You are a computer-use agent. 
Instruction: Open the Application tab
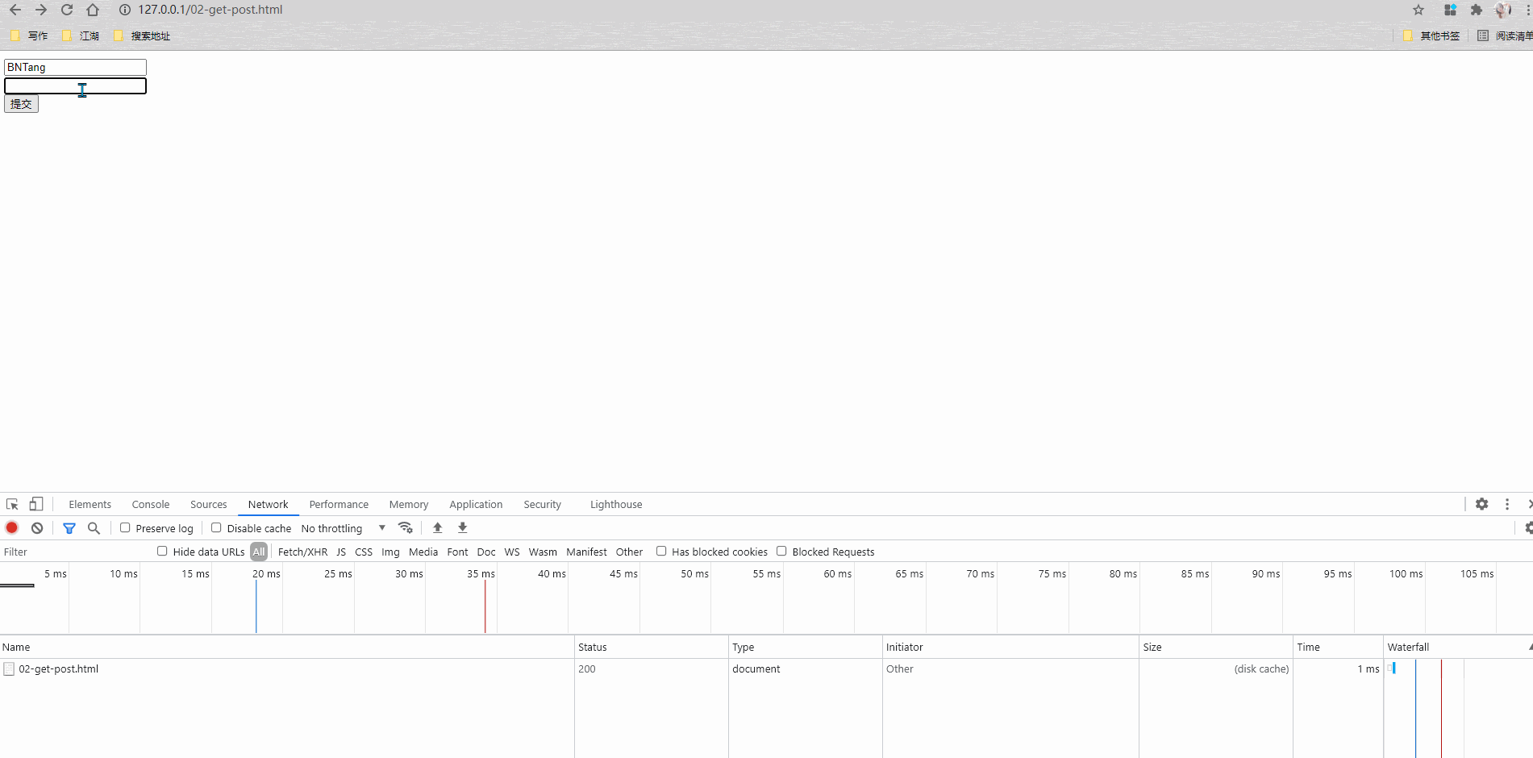[476, 504]
